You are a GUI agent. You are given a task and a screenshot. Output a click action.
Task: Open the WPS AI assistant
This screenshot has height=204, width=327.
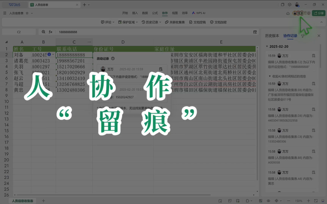(199, 13)
